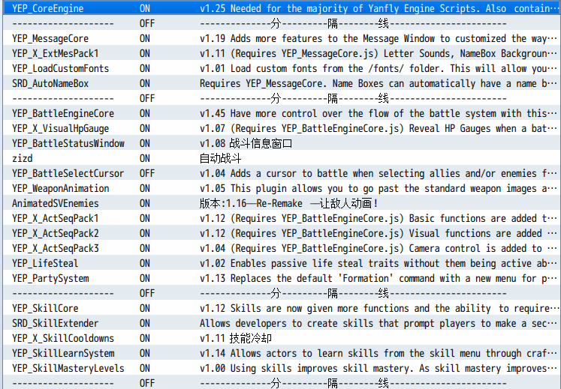This screenshot has height=389, width=561.
Task: Click description '版本:1.16—Re-Remake —让敌人动画!'
Action: 288,203
